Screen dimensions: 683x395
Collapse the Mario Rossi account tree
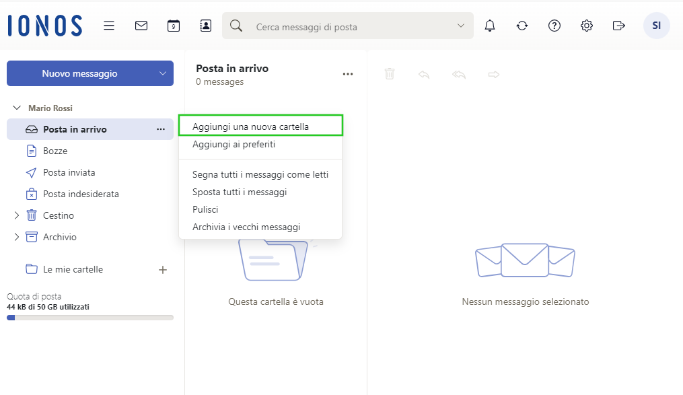click(17, 108)
